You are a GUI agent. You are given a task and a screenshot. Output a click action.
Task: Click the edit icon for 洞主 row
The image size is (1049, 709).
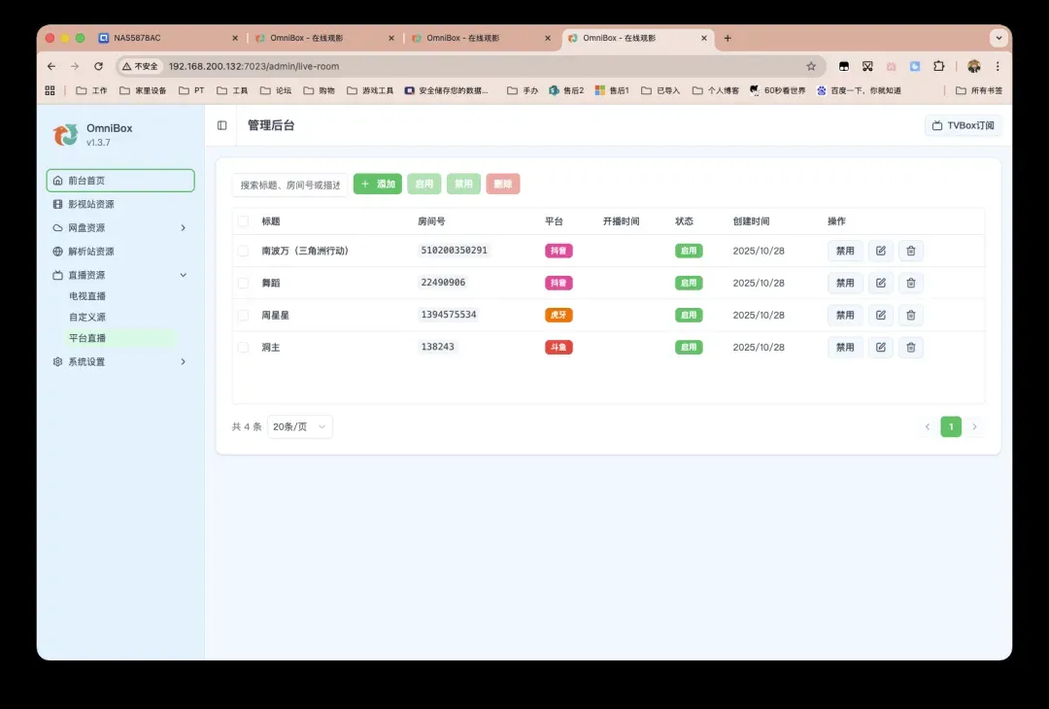tap(880, 347)
